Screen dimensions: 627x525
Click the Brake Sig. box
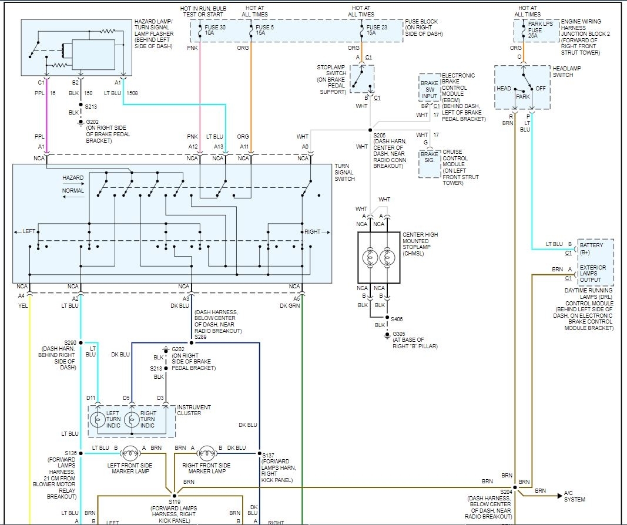point(430,163)
